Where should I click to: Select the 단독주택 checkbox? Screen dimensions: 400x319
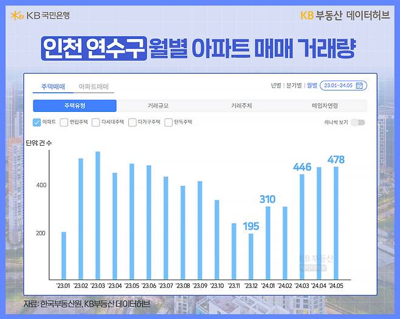pos(168,122)
